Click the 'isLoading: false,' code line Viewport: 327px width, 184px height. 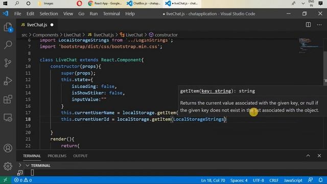tap(94, 86)
